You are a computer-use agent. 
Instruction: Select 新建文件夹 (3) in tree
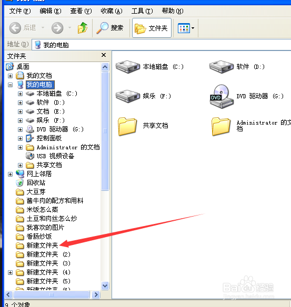tap(48, 263)
